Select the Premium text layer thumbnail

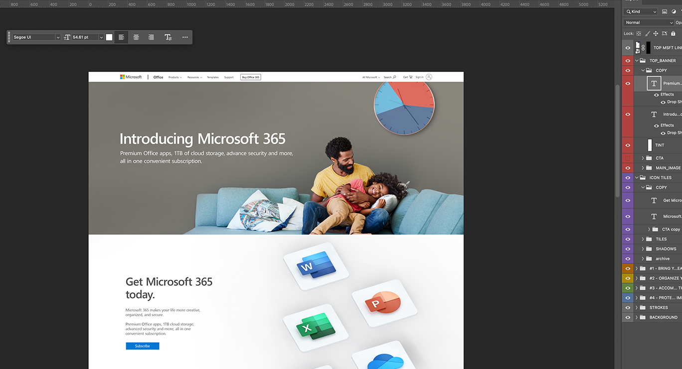[654, 83]
